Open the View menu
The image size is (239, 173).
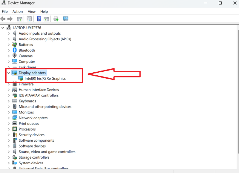[32, 12]
